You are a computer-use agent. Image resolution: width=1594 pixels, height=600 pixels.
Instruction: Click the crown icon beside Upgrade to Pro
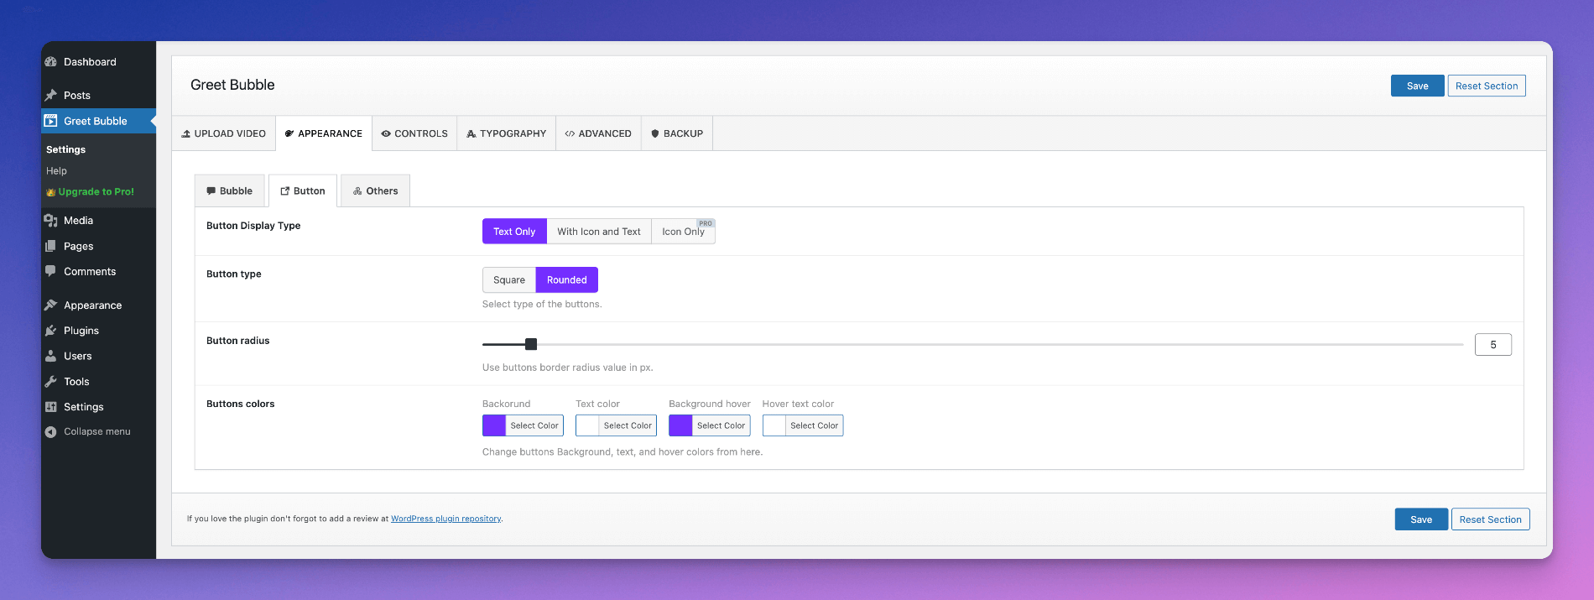[51, 192]
